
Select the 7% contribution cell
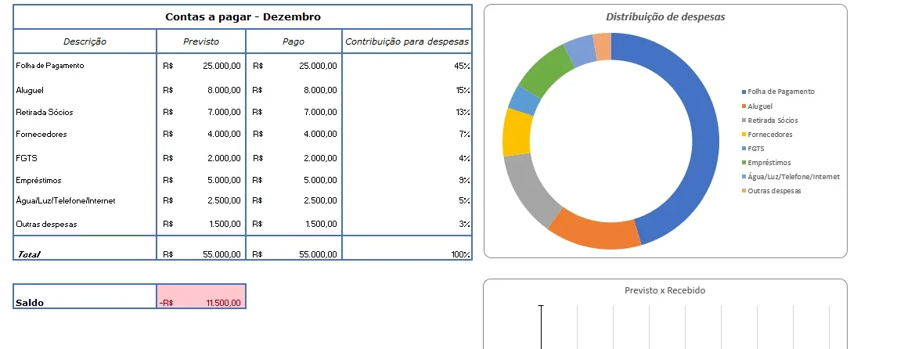coord(407,134)
